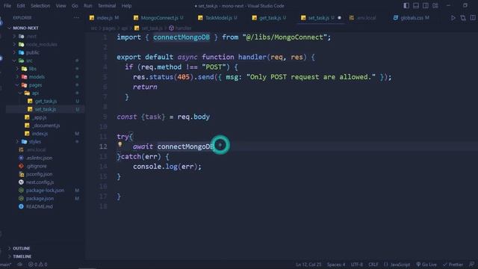Click the Spaces: 4 indentation indicator
The height and width of the screenshot is (269, 478).
(x=336, y=265)
